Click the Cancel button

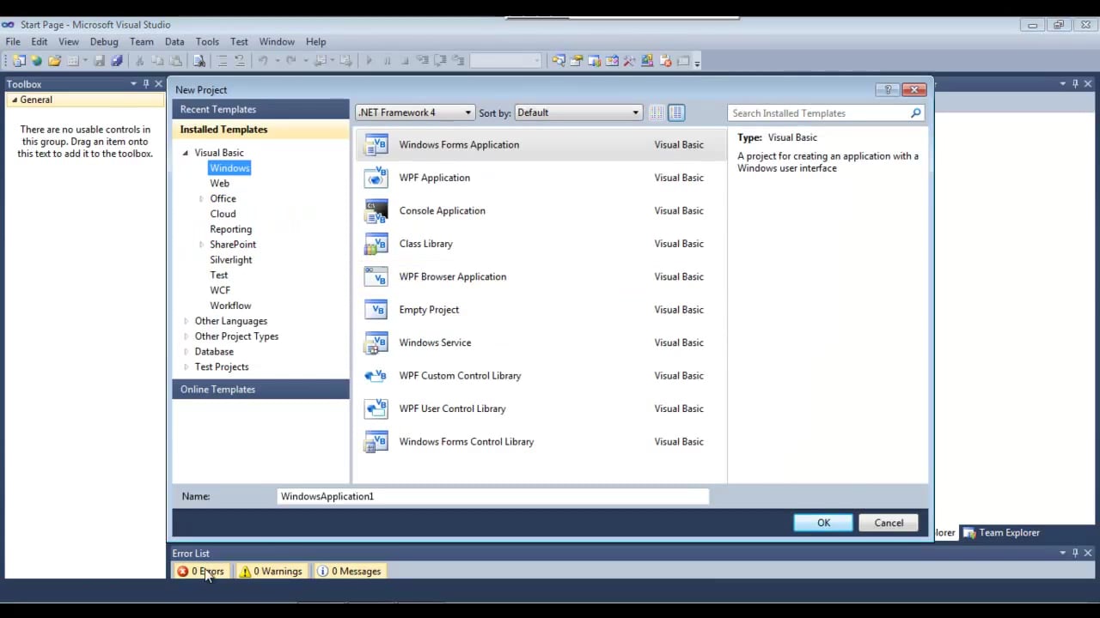889,523
